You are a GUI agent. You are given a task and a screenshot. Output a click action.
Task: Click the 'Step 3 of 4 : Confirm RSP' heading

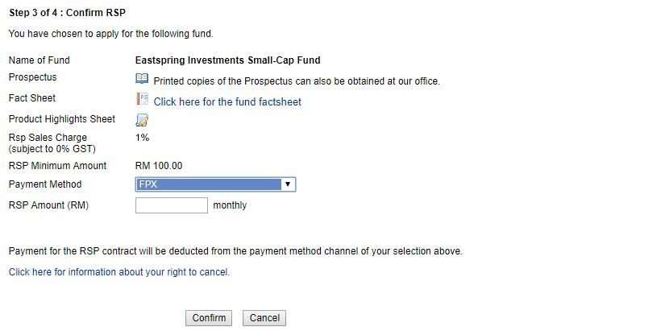tap(67, 13)
